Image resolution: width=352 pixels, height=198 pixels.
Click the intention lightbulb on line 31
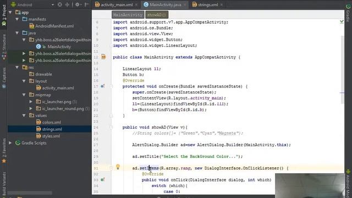(118, 167)
